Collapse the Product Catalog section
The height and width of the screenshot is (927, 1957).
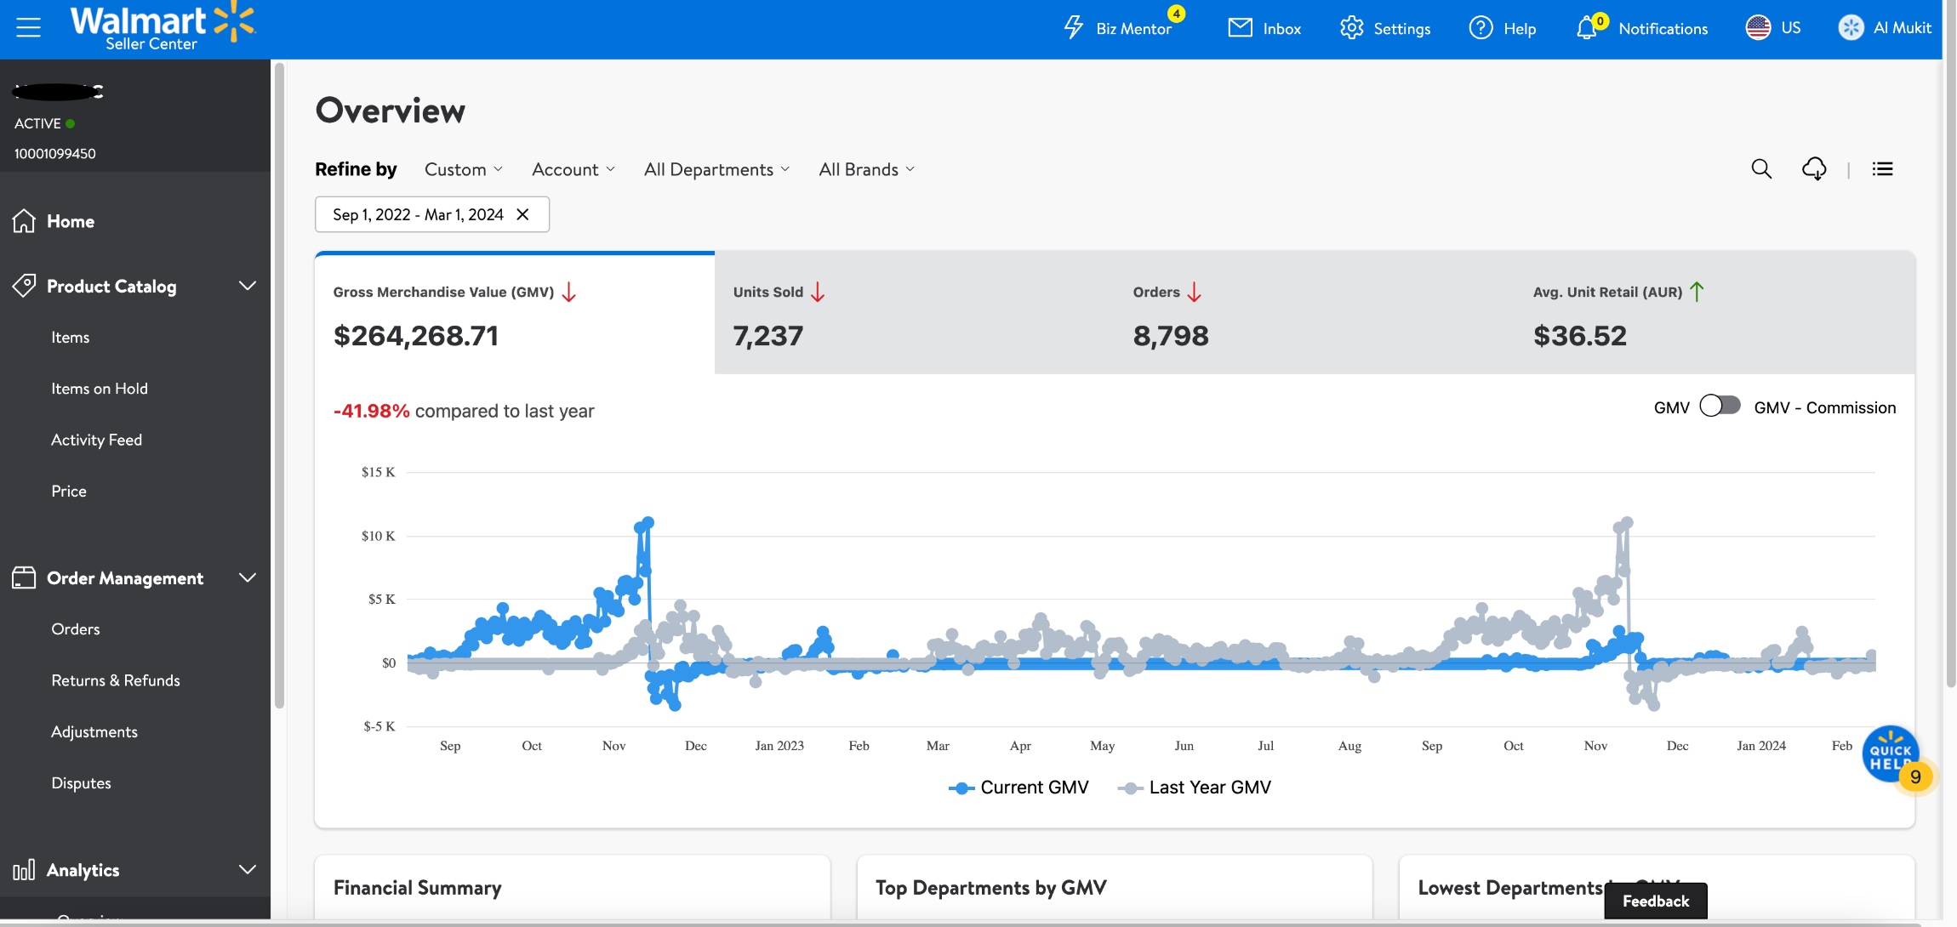tap(247, 286)
